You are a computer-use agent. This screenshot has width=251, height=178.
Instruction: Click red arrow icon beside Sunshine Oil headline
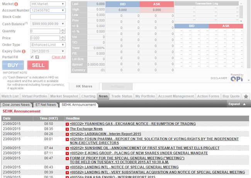point(67,148)
